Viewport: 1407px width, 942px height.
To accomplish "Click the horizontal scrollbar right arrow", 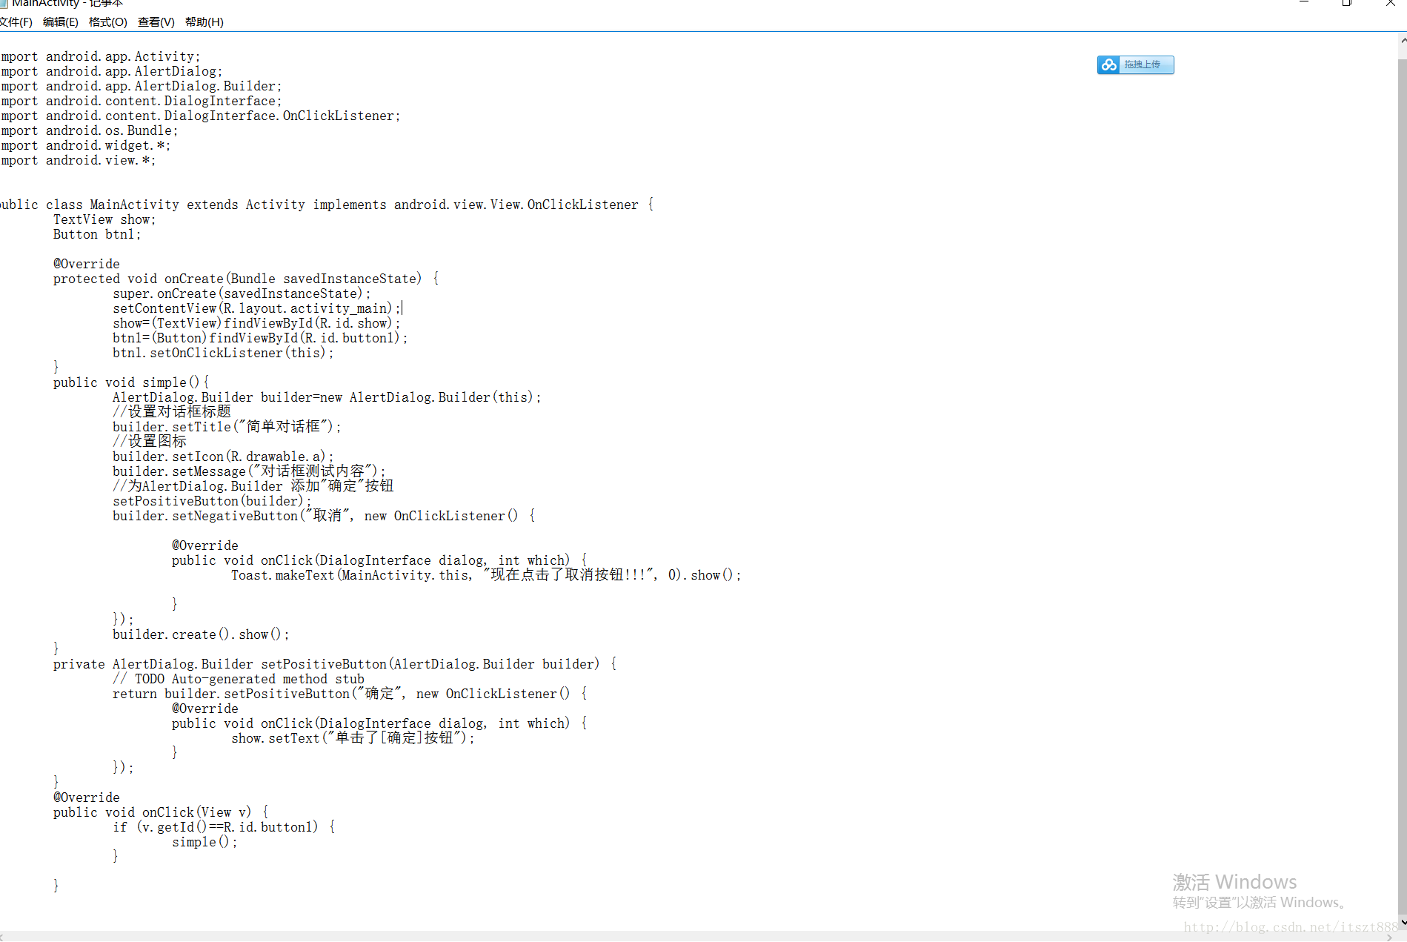I will click(1389, 937).
